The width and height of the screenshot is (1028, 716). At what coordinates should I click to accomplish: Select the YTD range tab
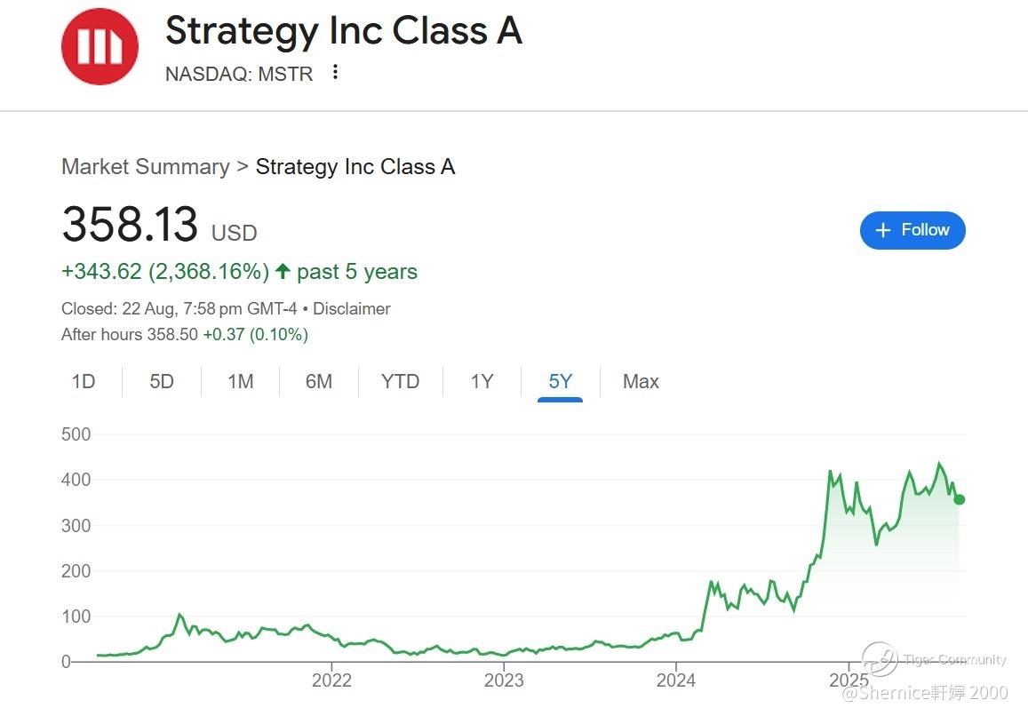coord(400,382)
